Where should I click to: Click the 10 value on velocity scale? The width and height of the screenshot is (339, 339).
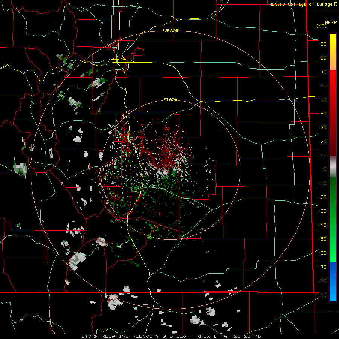(x=324, y=156)
